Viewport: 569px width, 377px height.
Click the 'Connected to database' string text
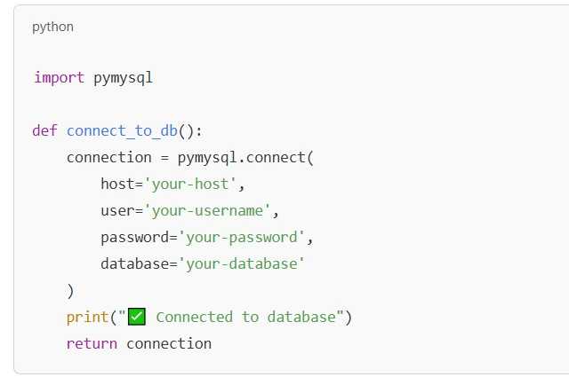[247, 317]
